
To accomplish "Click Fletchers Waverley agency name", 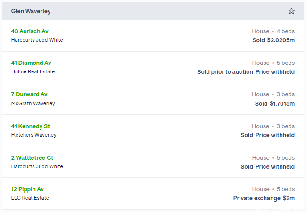I will click(34, 135).
